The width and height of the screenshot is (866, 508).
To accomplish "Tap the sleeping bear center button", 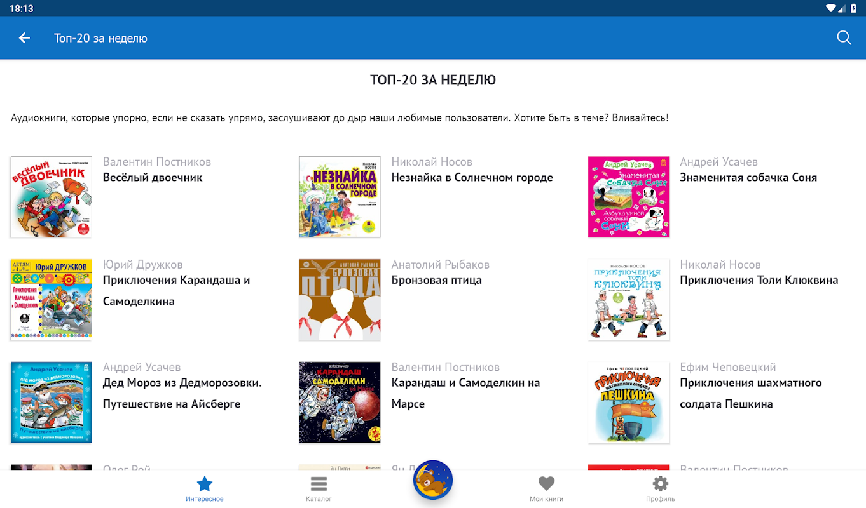I will 433,480.
